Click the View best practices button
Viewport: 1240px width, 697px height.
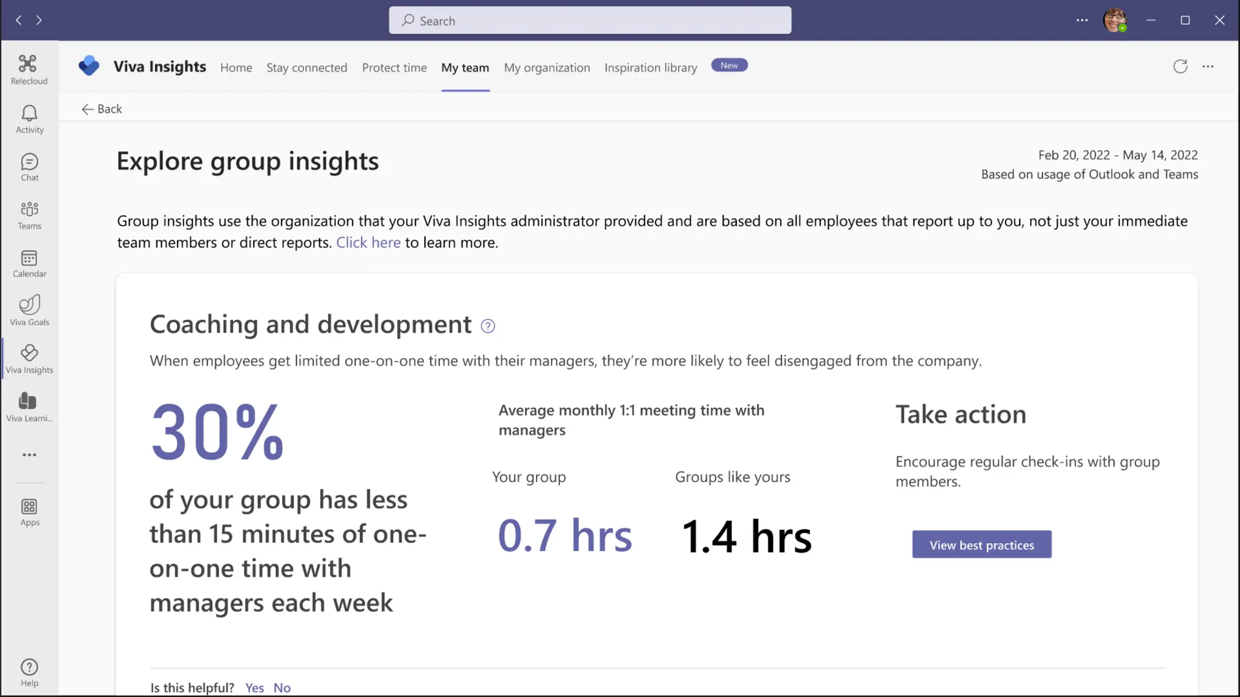[x=981, y=545]
